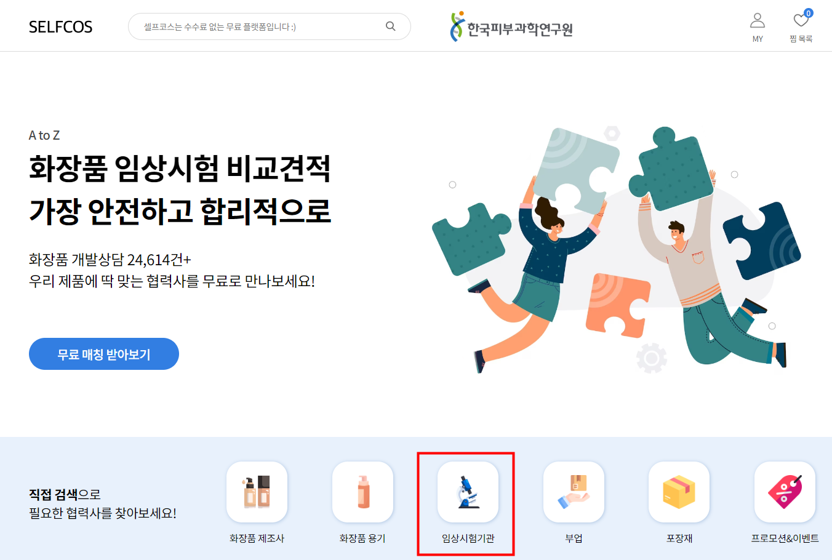Click the SELFCOS logo
Viewport: 832px width, 560px height.
coord(60,27)
